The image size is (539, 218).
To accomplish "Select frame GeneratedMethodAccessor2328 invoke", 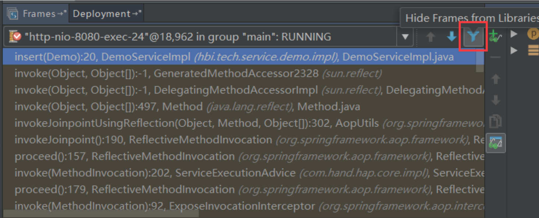I will 243,73.
